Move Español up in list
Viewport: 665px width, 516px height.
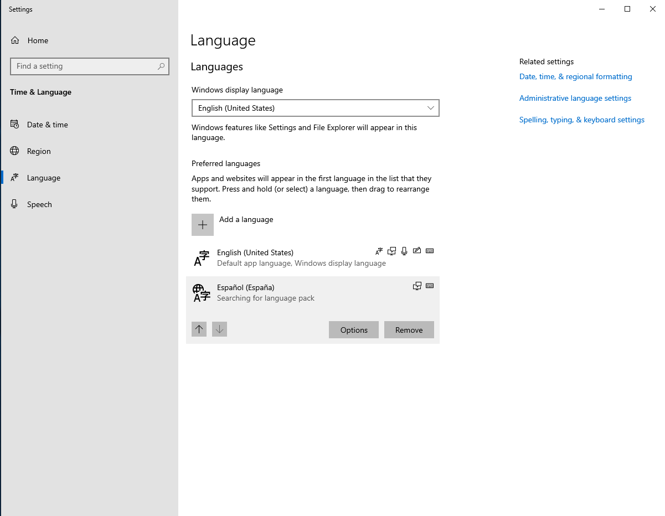tap(199, 329)
